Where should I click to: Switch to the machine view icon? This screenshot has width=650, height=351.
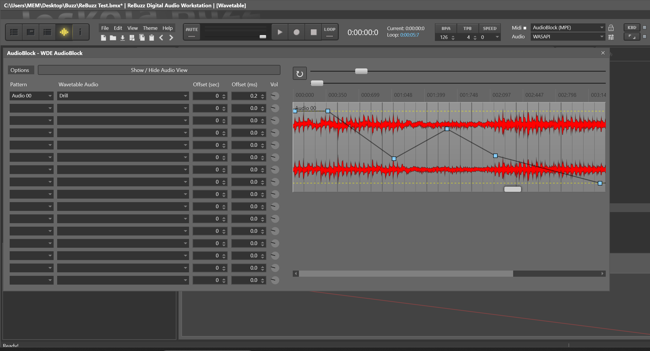(x=31, y=32)
